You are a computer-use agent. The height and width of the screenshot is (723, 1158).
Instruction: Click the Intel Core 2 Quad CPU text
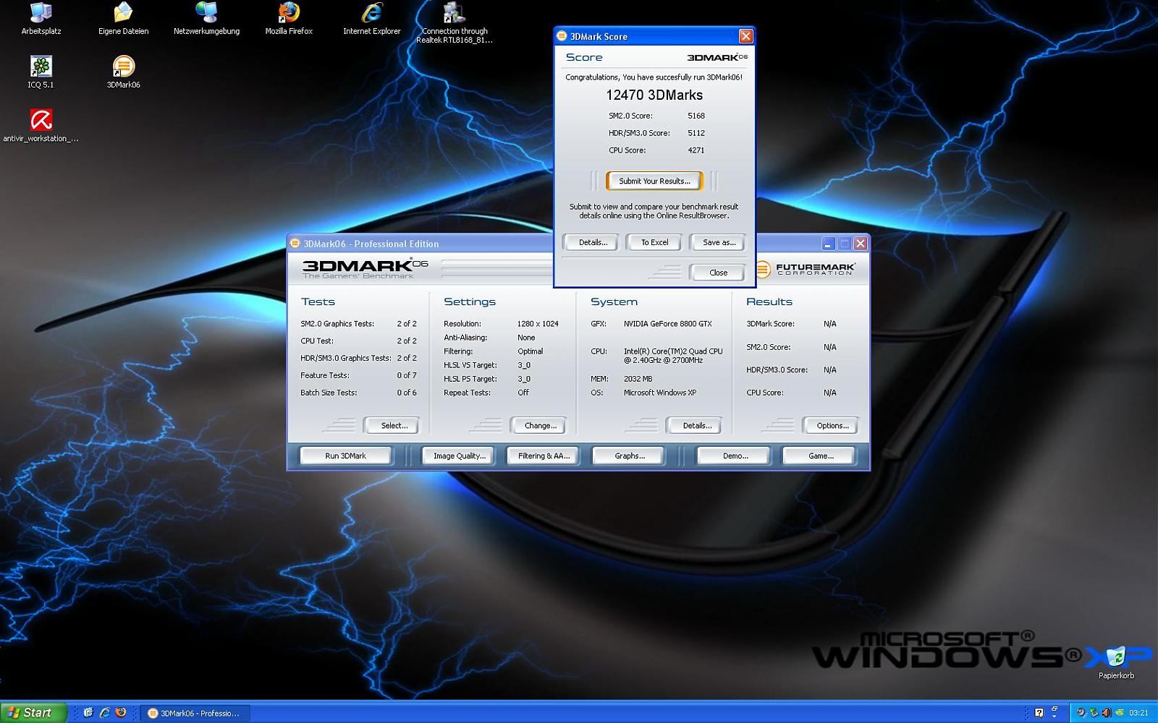click(673, 356)
